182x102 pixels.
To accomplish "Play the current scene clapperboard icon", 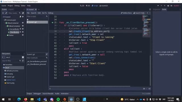I will pyautogui.click(x=168, y=6).
